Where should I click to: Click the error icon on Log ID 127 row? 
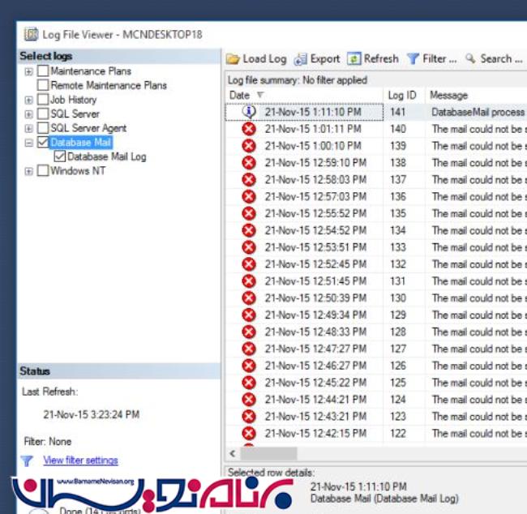click(x=249, y=349)
